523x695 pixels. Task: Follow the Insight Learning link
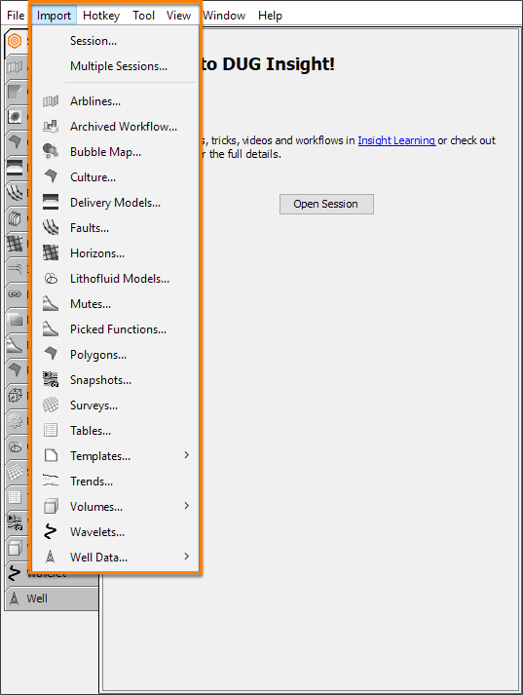tap(396, 140)
